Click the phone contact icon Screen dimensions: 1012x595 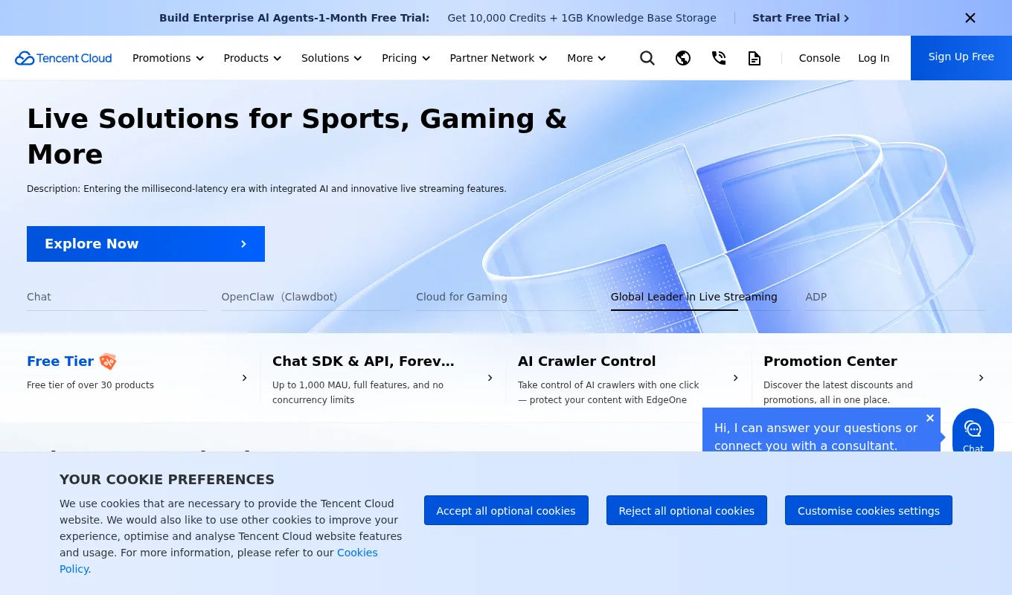[719, 58]
